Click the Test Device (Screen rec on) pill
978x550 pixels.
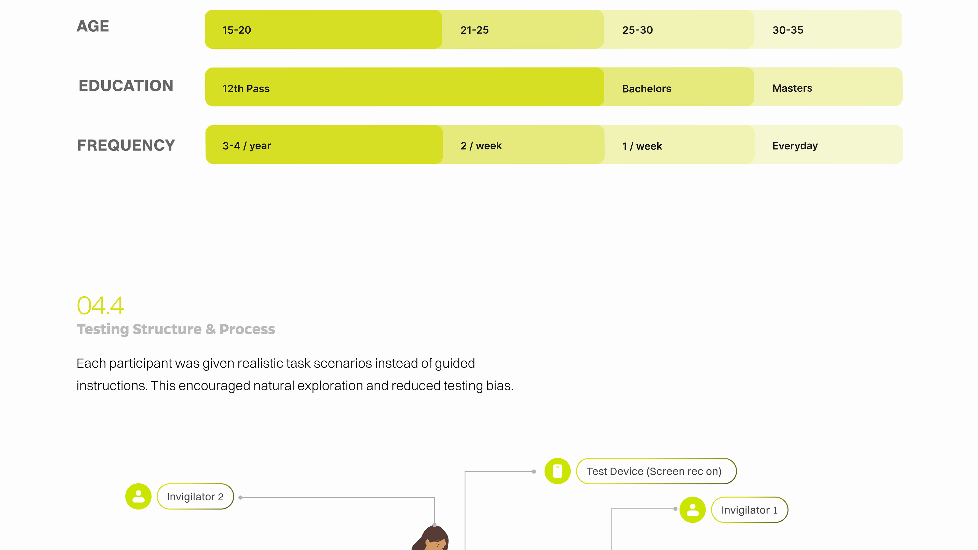656,471
